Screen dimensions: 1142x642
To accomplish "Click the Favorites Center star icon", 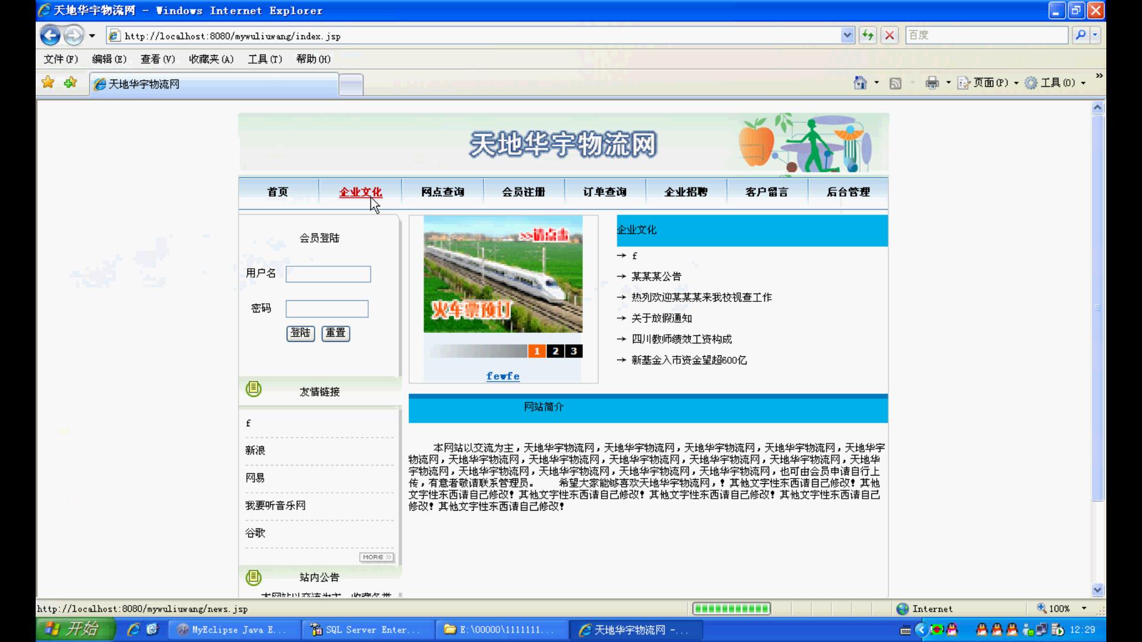I will (48, 83).
